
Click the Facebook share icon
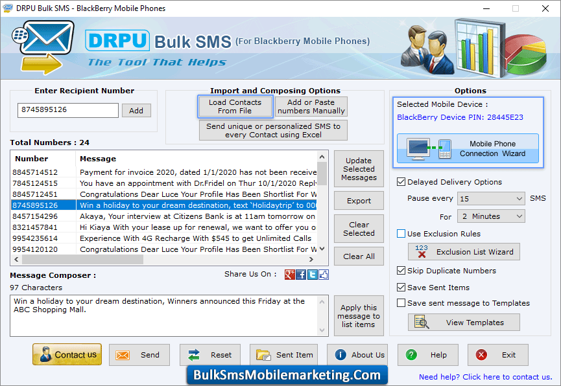pyautogui.click(x=301, y=275)
